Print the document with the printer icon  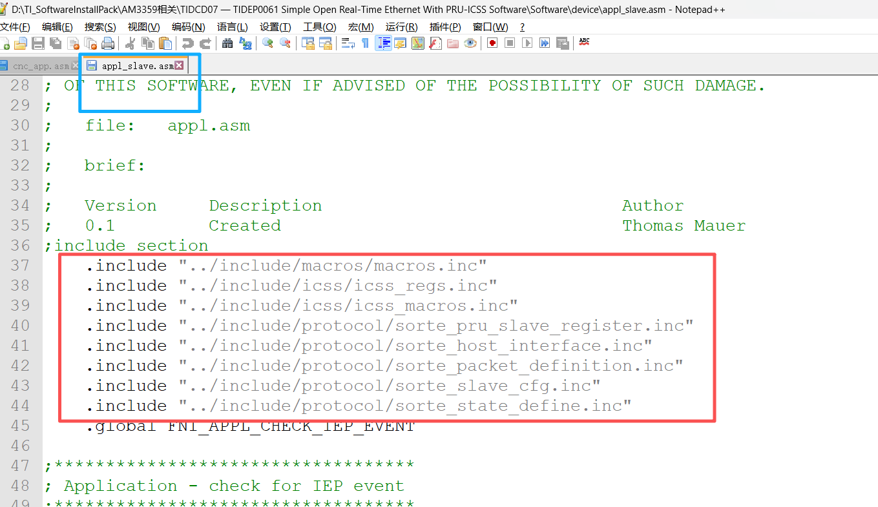(108, 43)
